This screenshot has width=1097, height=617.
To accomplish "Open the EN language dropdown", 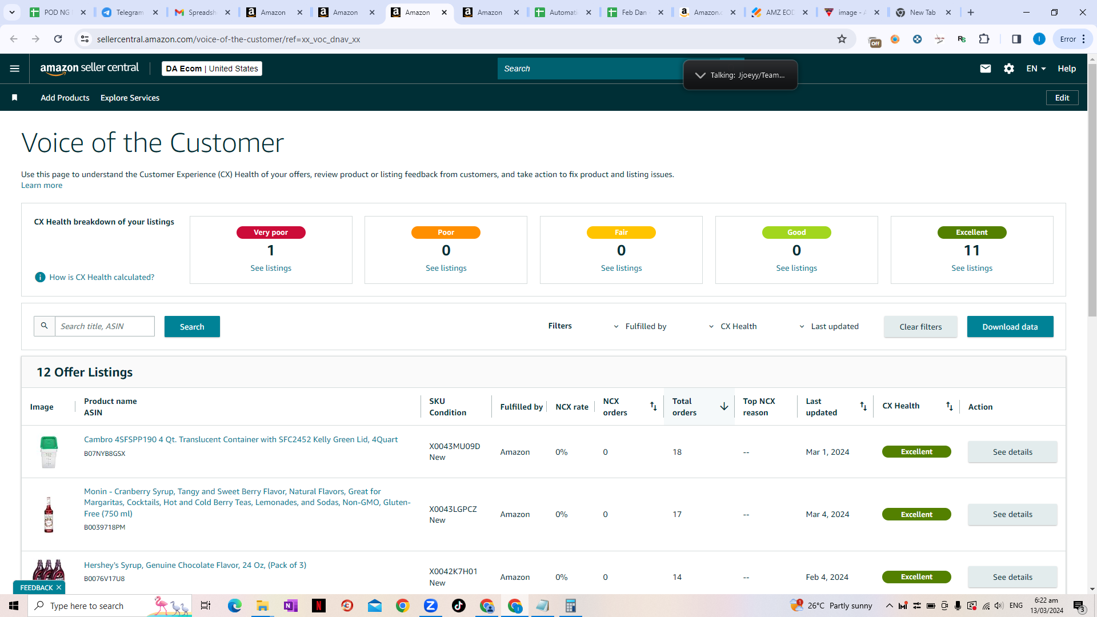I will [1036, 69].
